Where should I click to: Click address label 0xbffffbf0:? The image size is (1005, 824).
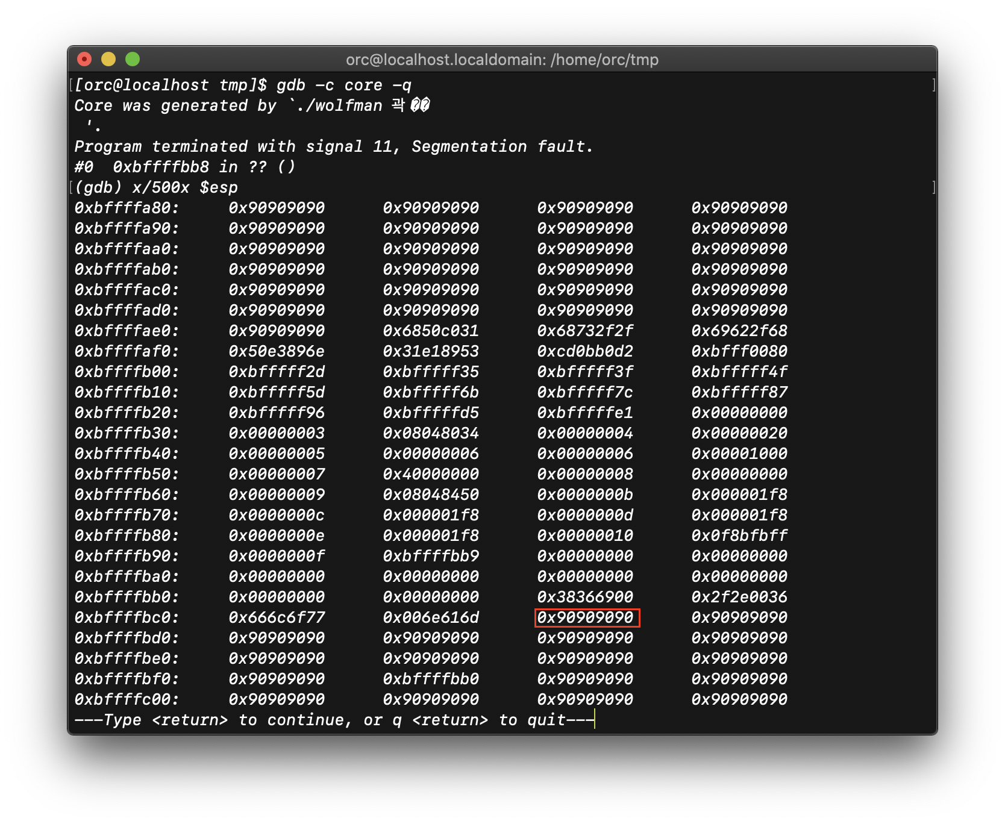(x=127, y=679)
